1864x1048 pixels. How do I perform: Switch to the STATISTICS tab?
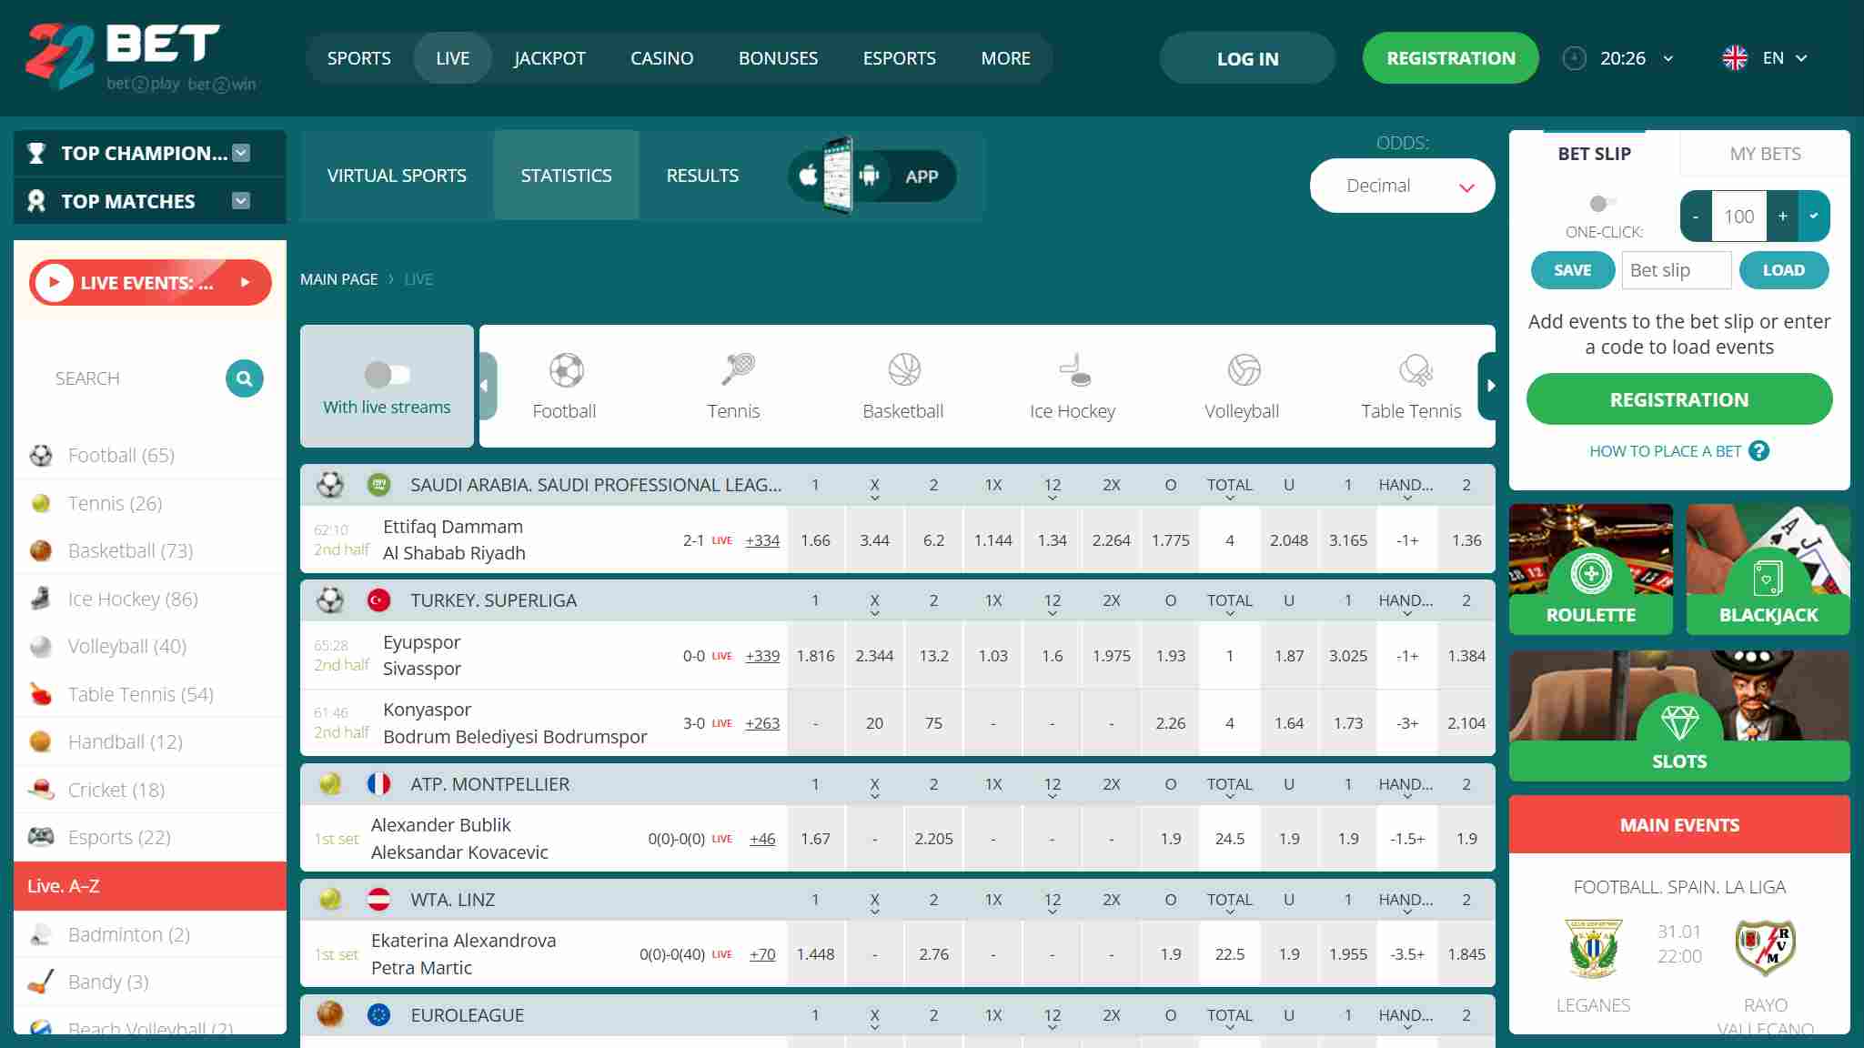click(x=566, y=176)
